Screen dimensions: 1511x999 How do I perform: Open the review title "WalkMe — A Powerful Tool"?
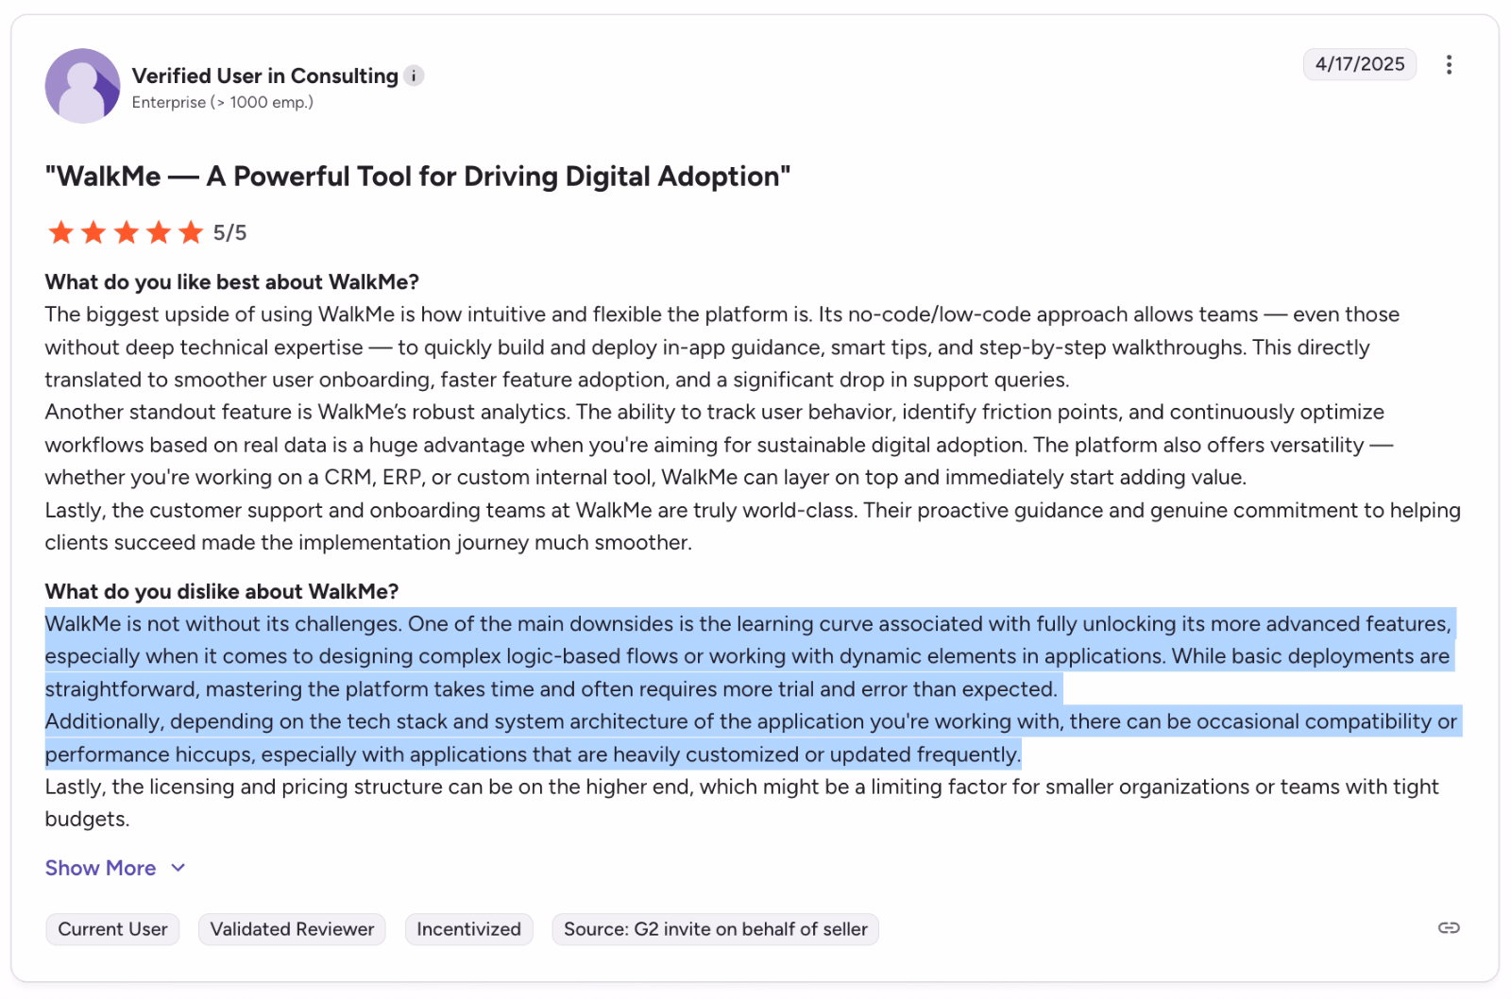click(x=417, y=177)
